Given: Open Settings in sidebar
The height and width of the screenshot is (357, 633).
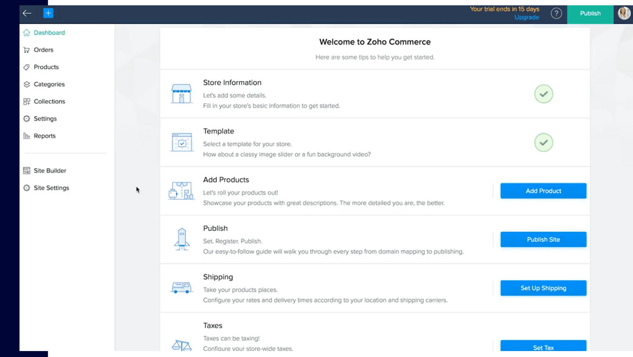Looking at the screenshot, I should [45, 119].
